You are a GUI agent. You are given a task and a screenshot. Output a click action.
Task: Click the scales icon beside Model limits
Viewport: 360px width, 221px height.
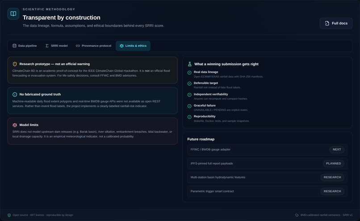[15, 125]
